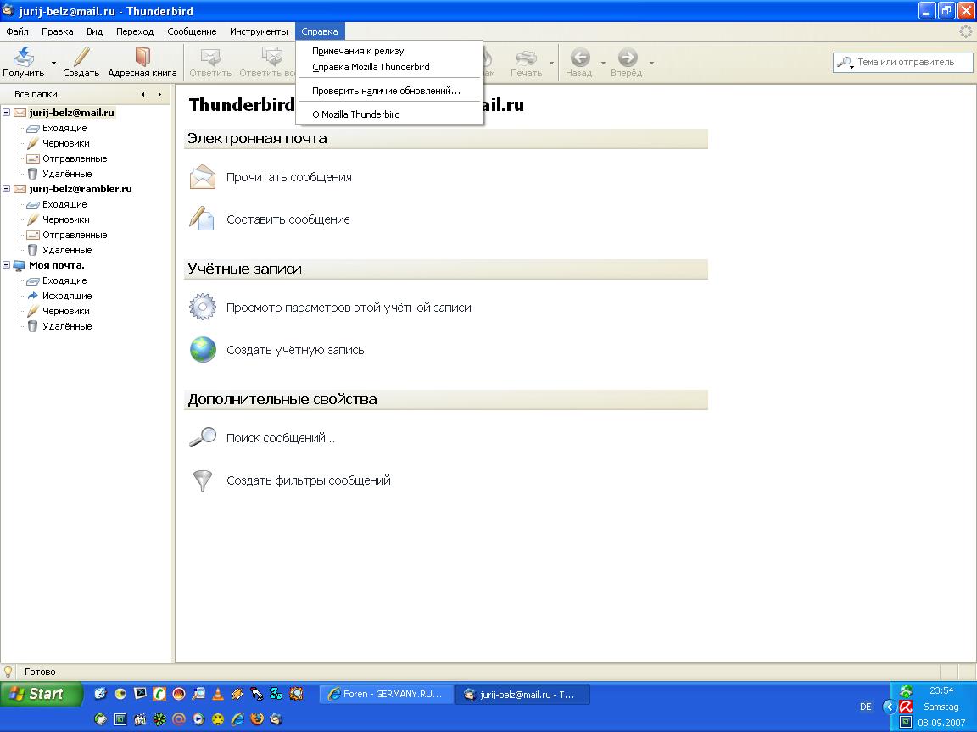Click the 23:54 system clock

coord(941,690)
